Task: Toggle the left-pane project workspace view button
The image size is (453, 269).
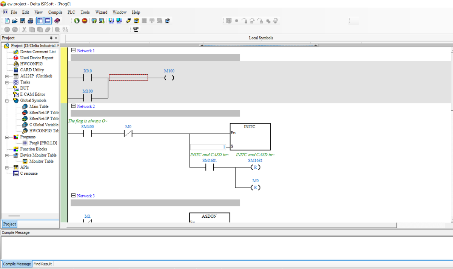Action: point(40,21)
